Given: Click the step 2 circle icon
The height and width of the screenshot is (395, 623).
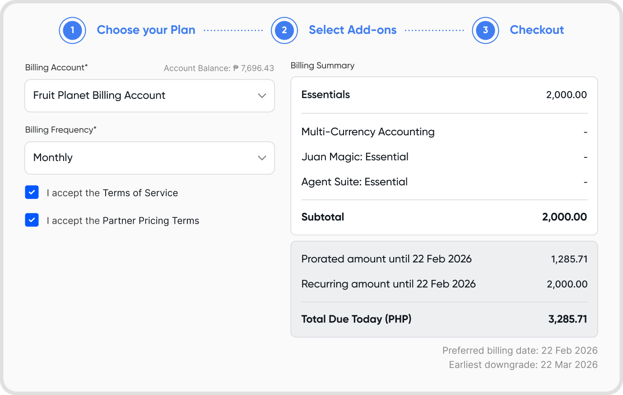Looking at the screenshot, I should point(284,30).
